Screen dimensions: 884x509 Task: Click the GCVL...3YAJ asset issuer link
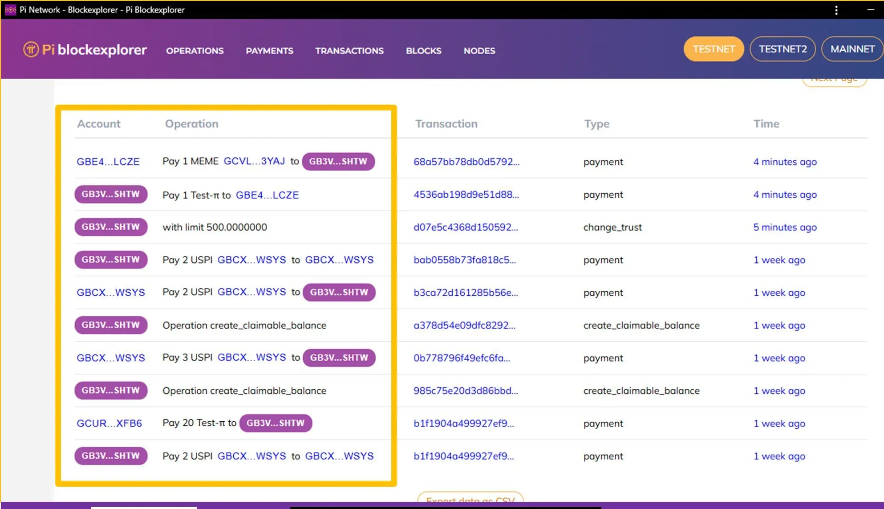254,161
